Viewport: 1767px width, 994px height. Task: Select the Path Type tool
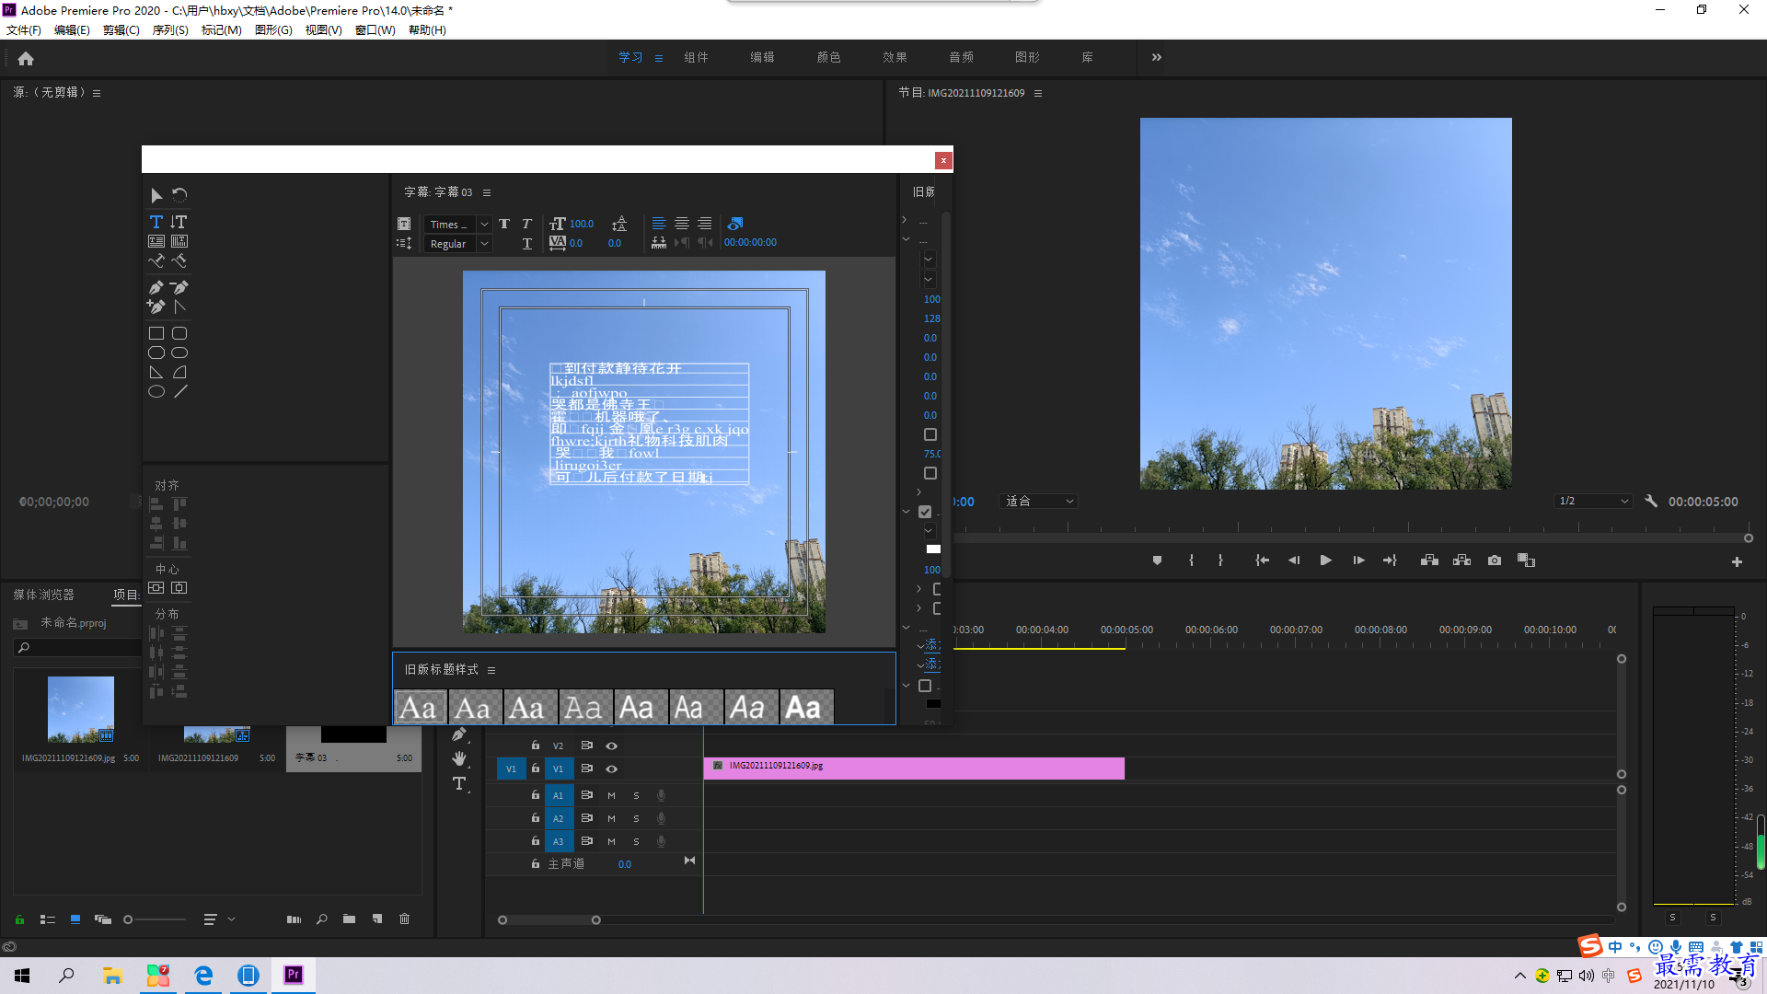(x=156, y=261)
